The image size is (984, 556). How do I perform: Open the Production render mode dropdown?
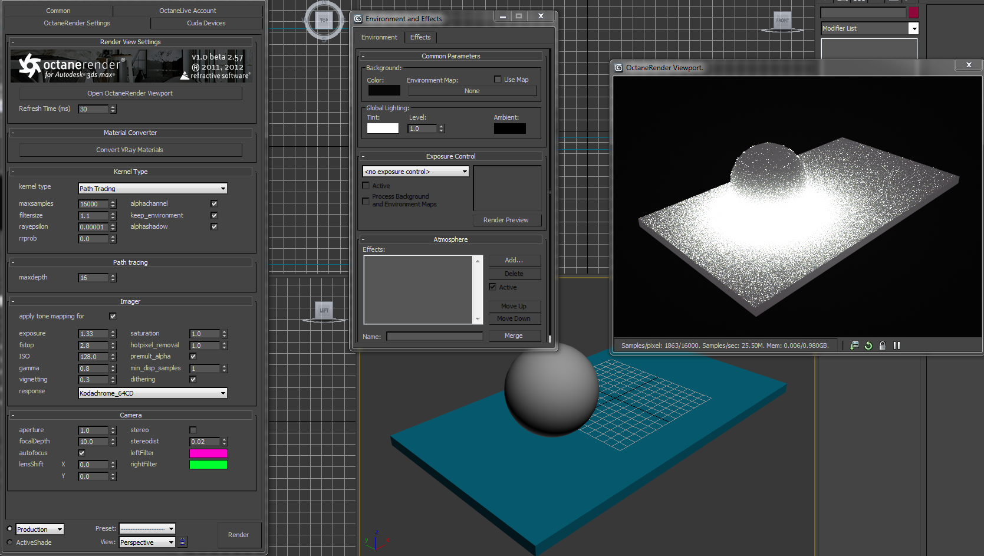[40, 529]
